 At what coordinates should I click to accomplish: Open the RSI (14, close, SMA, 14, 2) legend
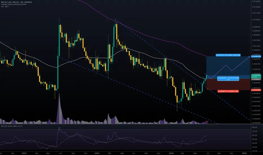point(12,126)
